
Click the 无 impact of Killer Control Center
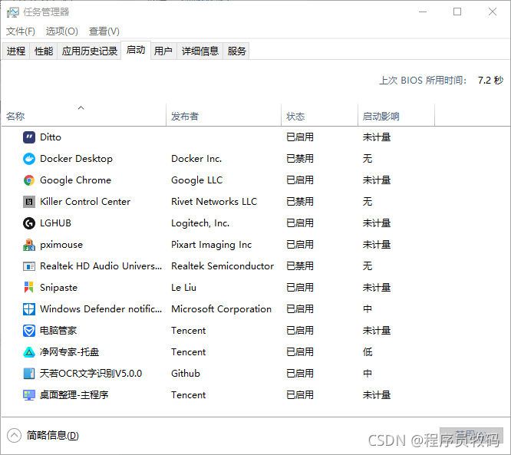pyautogui.click(x=368, y=202)
